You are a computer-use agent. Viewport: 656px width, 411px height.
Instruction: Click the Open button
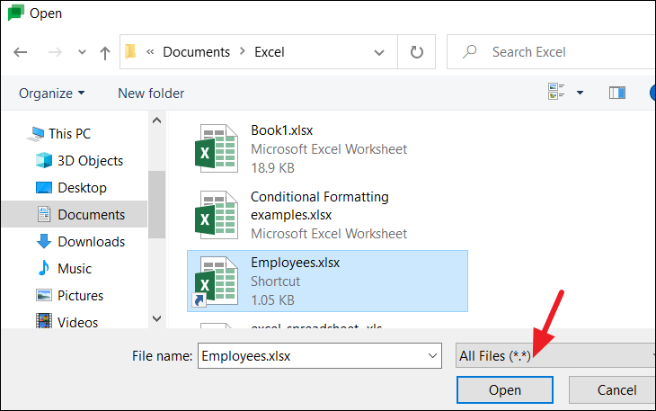click(x=505, y=390)
